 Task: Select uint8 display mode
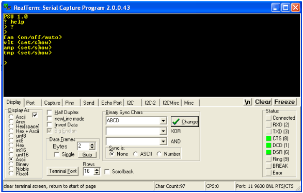tap(11, 136)
